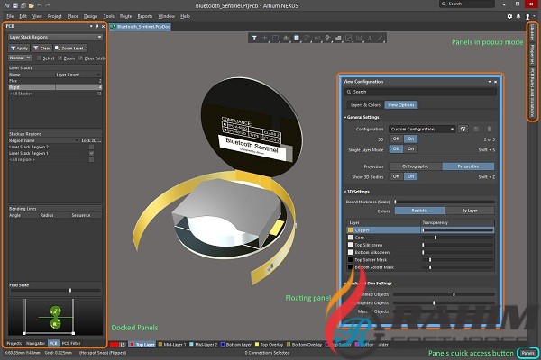Image resolution: width=541 pixels, height=360 pixels.
Task: Set 3D colors to By Layer
Action: click(x=470, y=211)
